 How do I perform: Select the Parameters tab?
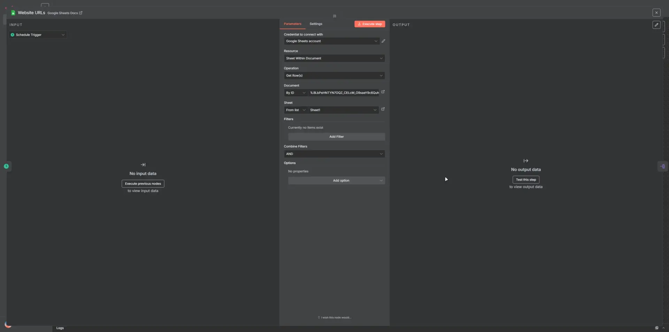[292, 24]
